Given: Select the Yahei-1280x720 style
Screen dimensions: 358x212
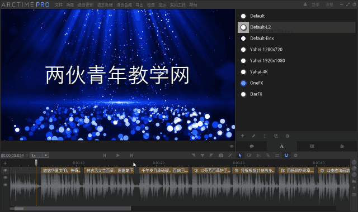Looking at the screenshot, I should (296, 50).
